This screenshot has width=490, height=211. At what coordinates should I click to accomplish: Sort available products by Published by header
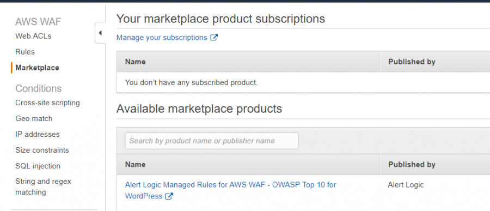[435, 164]
